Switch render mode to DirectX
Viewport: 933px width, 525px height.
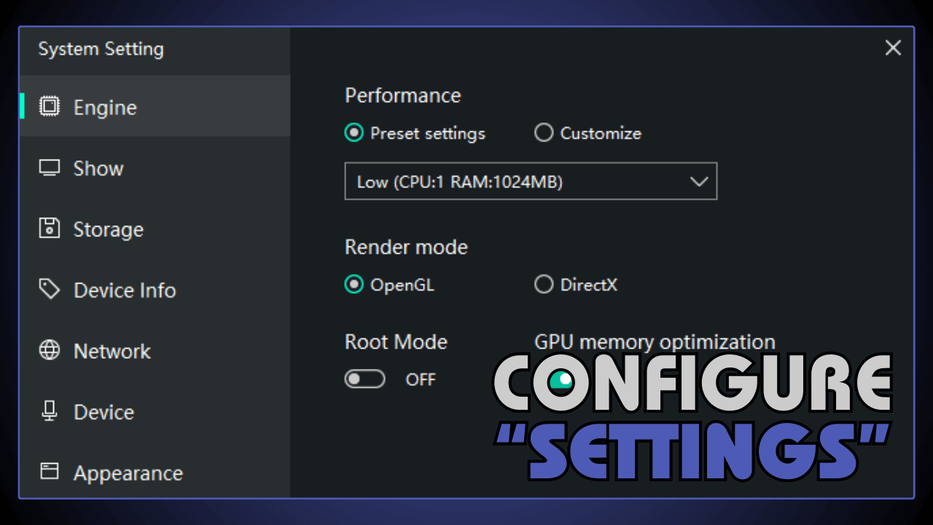[x=544, y=284]
